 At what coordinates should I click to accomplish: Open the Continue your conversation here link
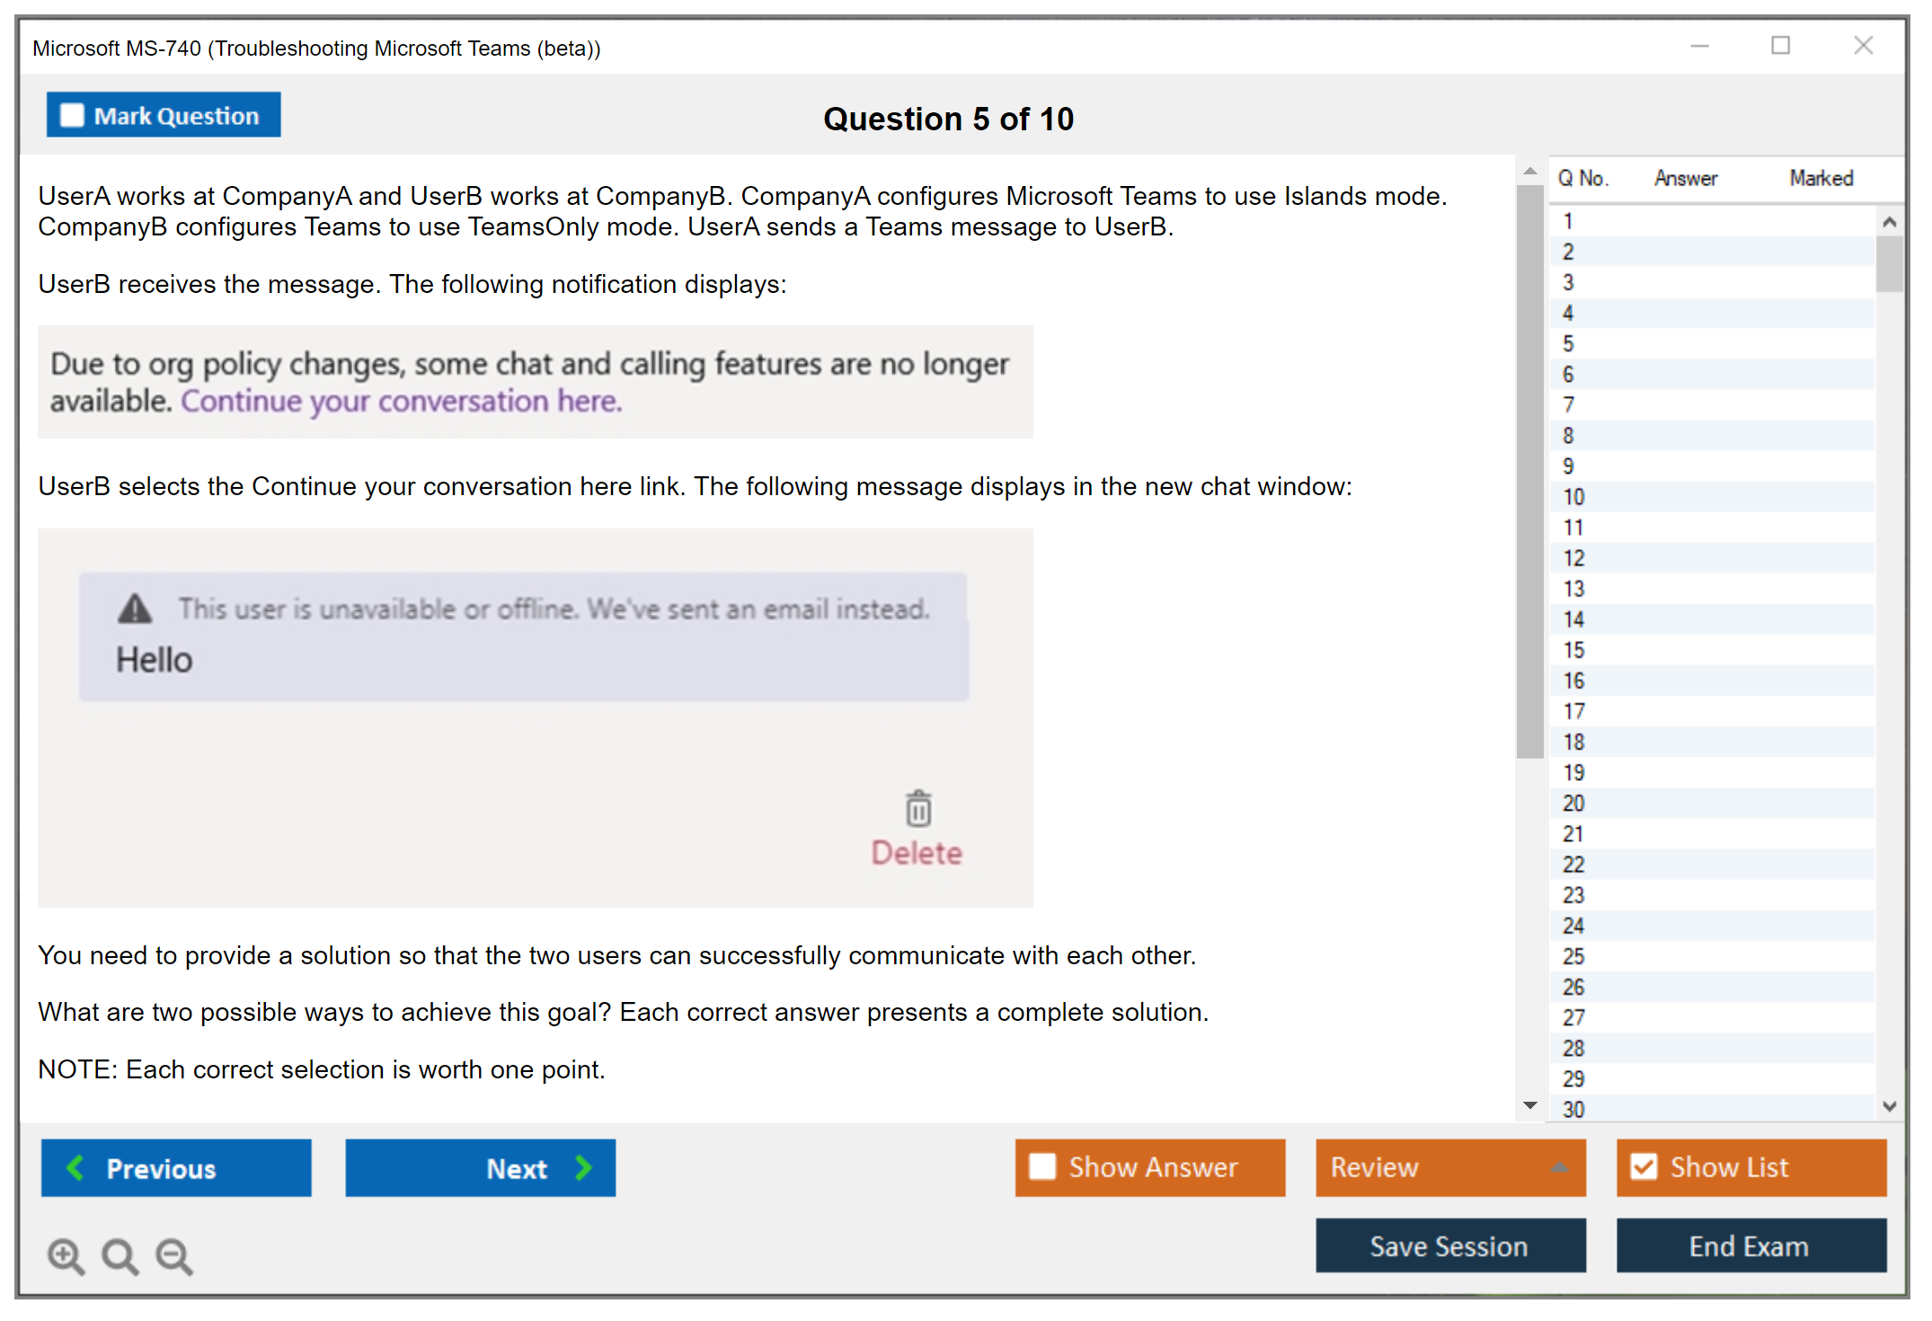click(401, 401)
